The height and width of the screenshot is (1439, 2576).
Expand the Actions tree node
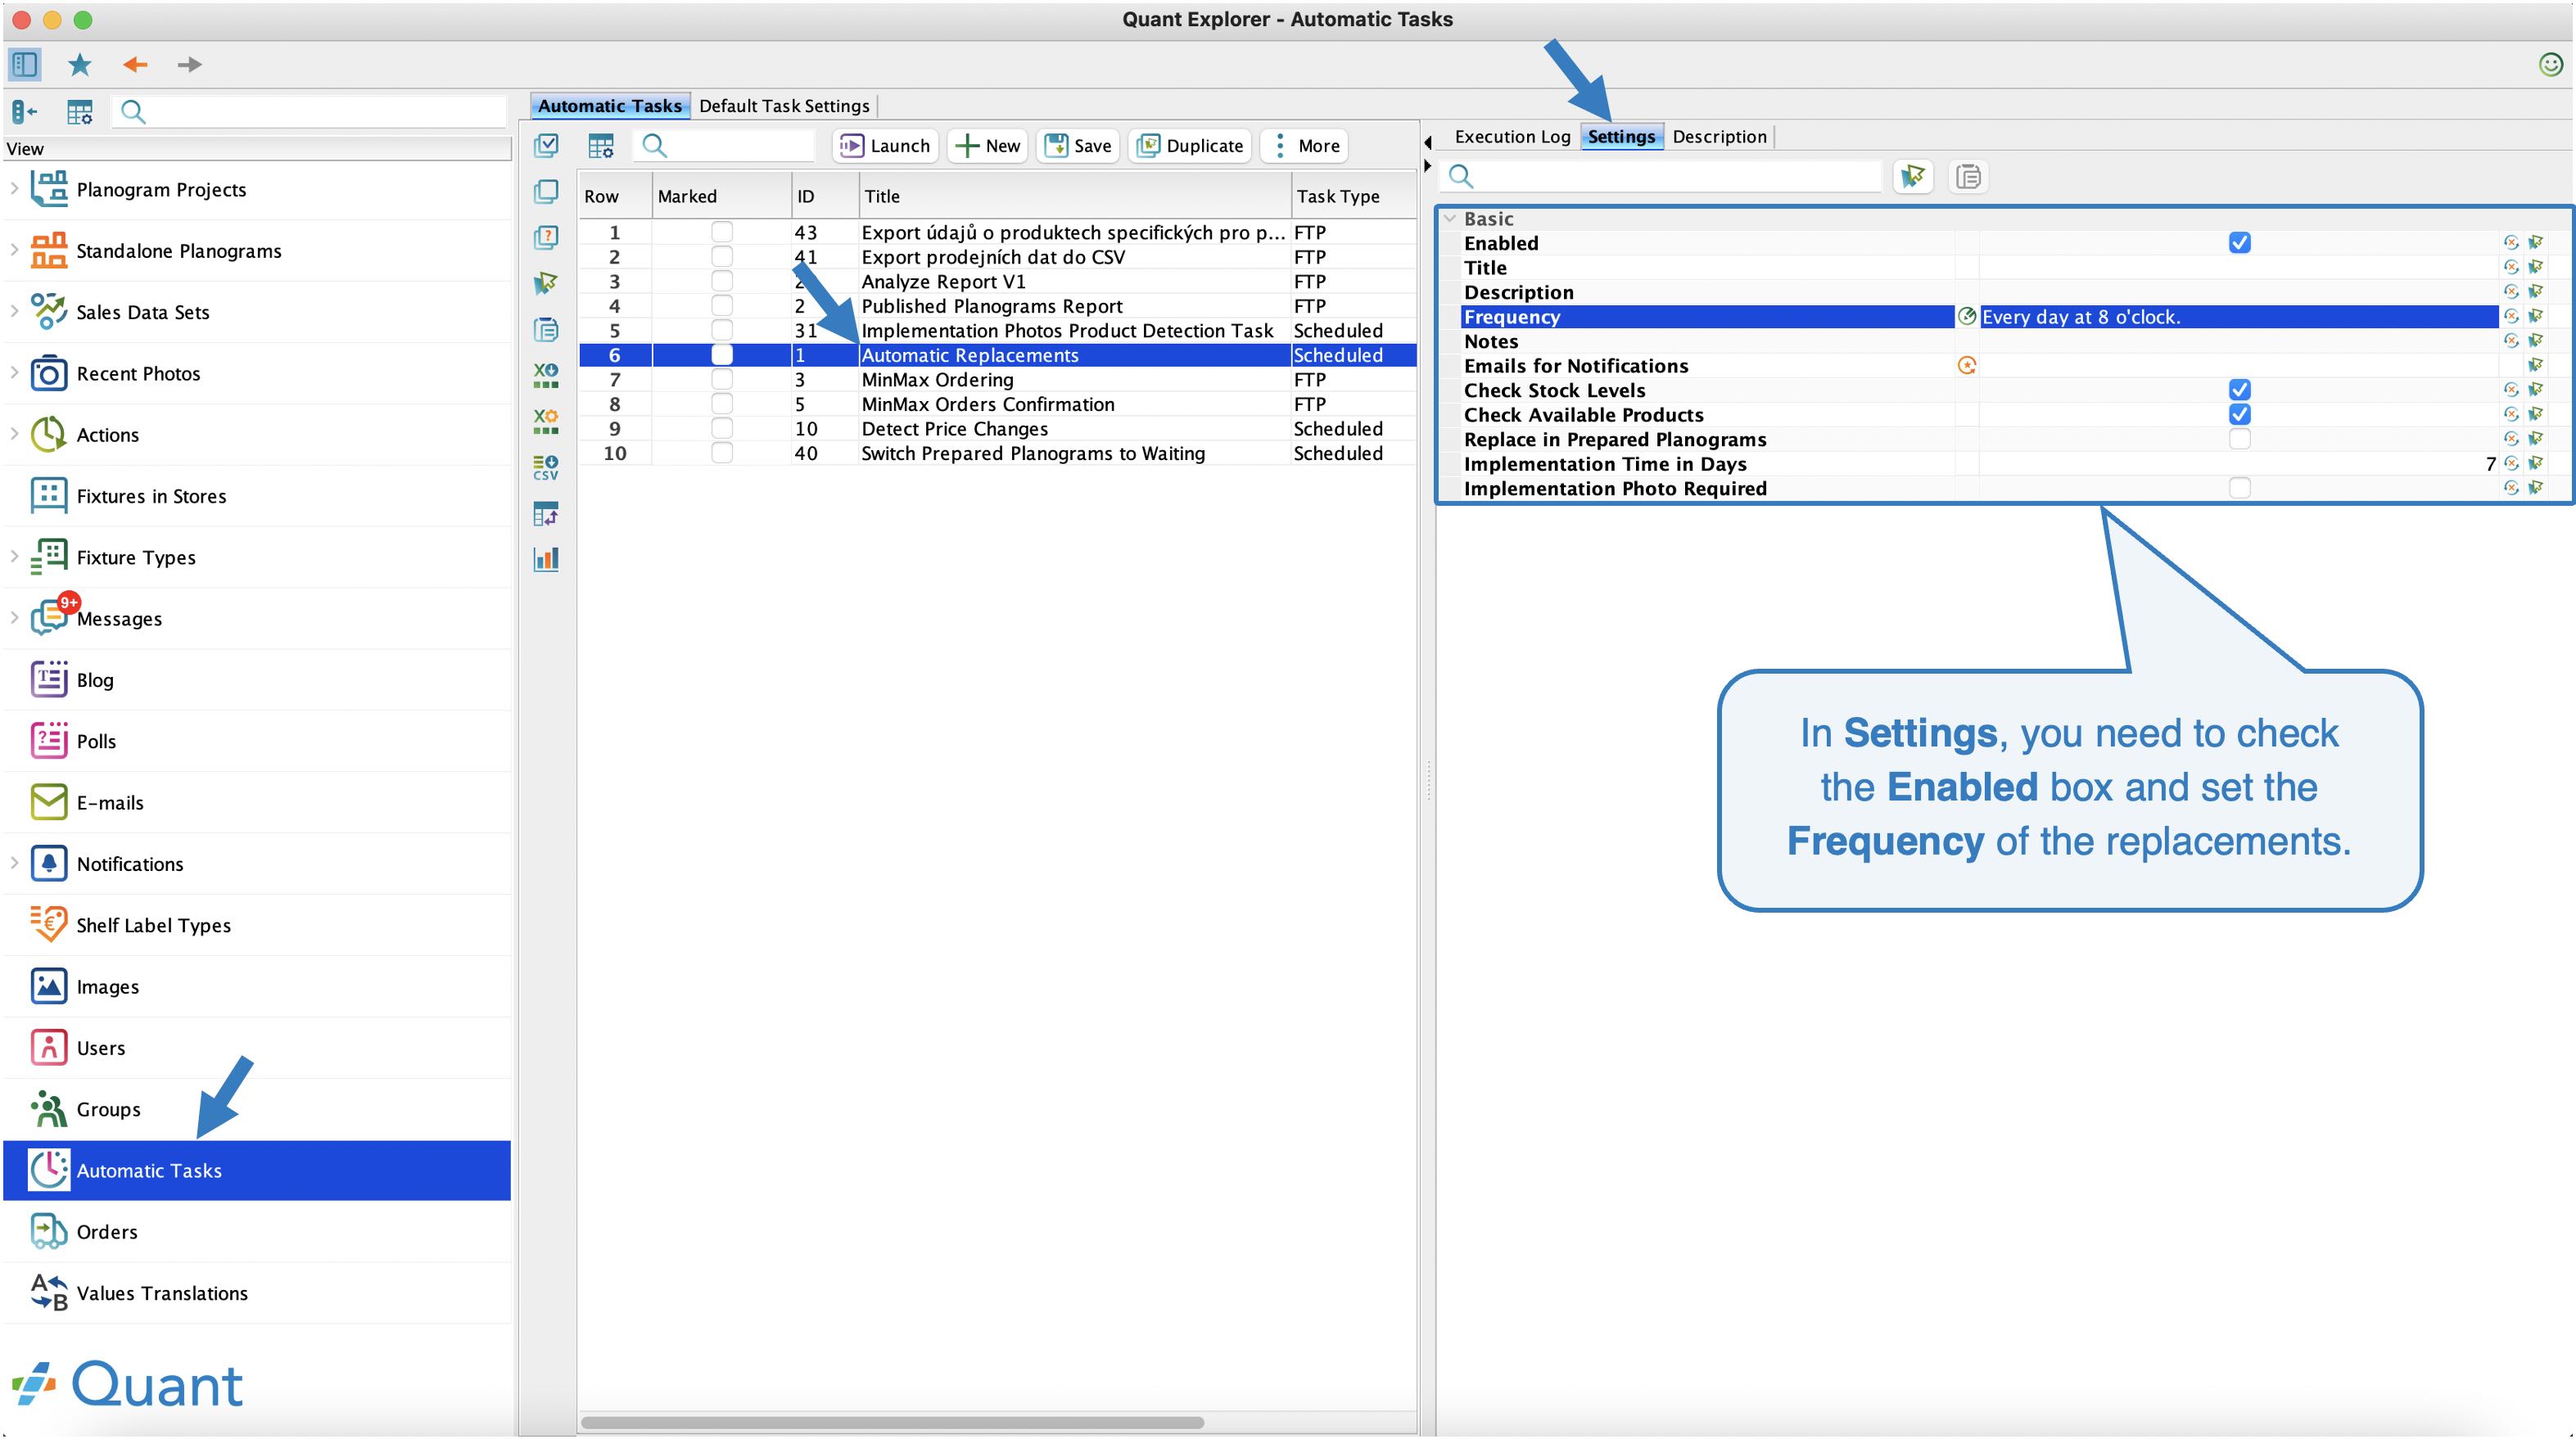(14, 433)
